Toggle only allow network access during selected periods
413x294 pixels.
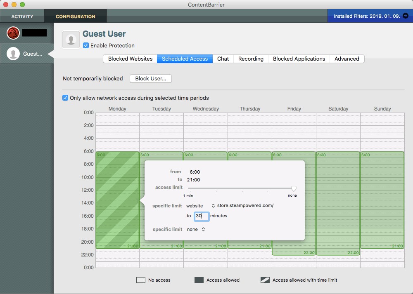(65, 98)
